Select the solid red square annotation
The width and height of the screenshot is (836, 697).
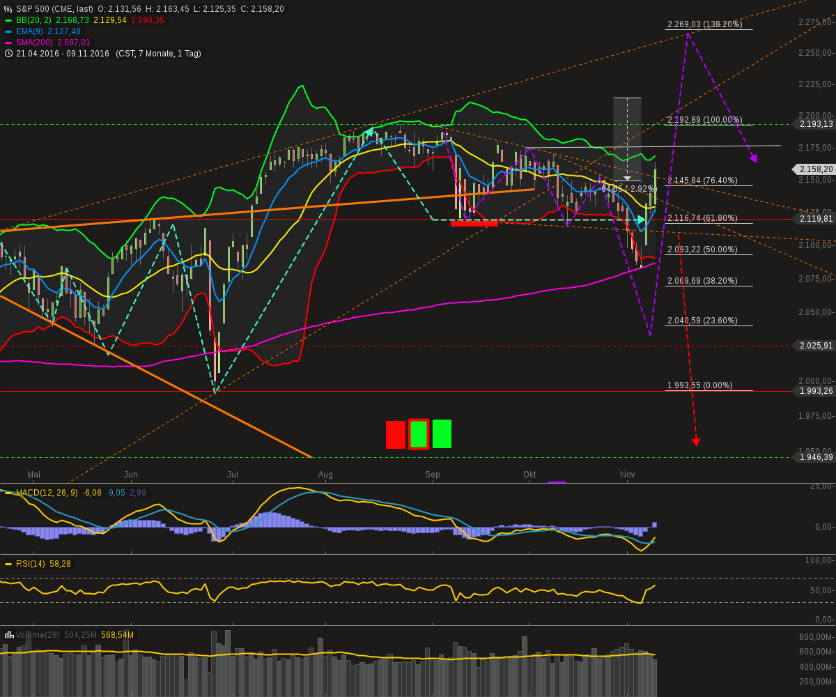[396, 434]
